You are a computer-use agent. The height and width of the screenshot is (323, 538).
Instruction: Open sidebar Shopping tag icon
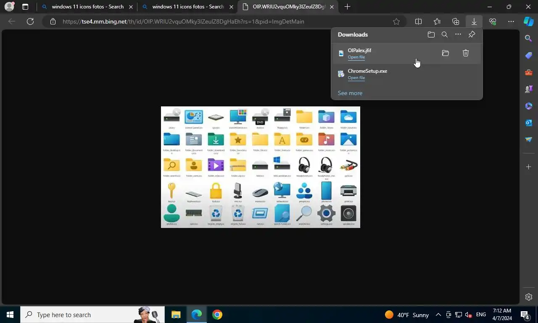529,56
